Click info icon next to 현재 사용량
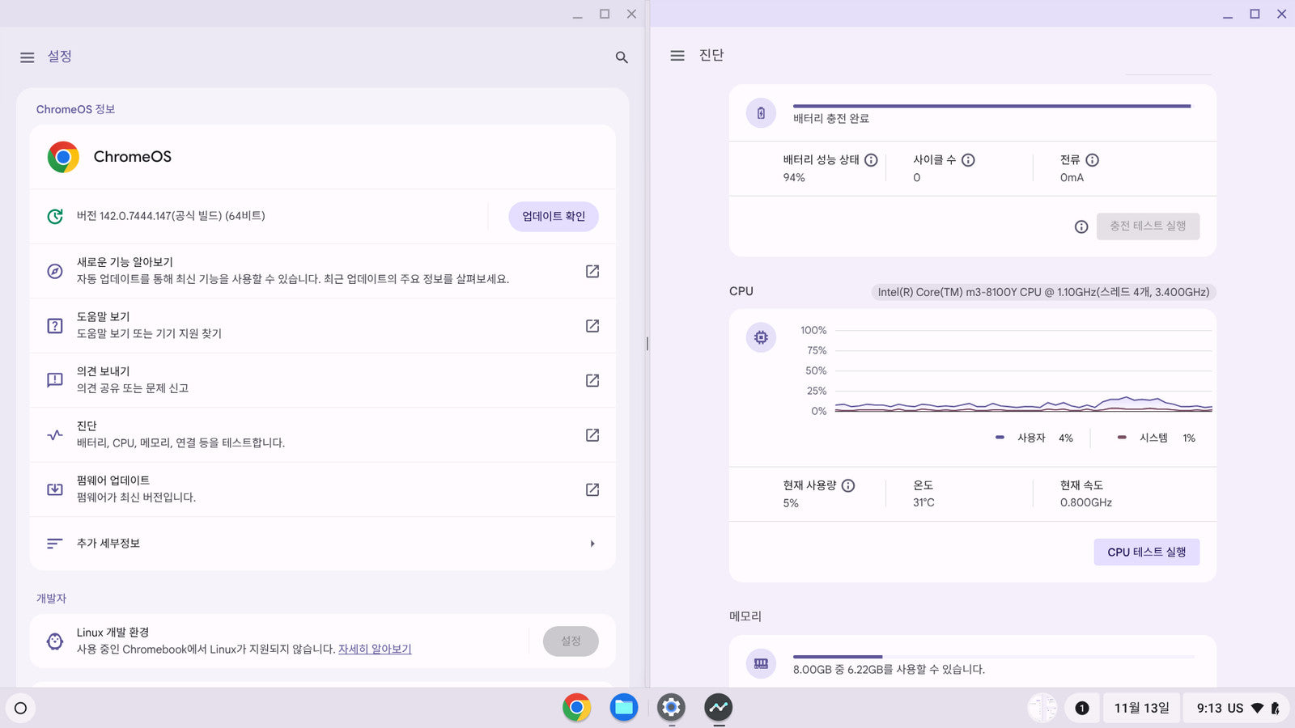Image resolution: width=1295 pixels, height=728 pixels. pos(848,485)
